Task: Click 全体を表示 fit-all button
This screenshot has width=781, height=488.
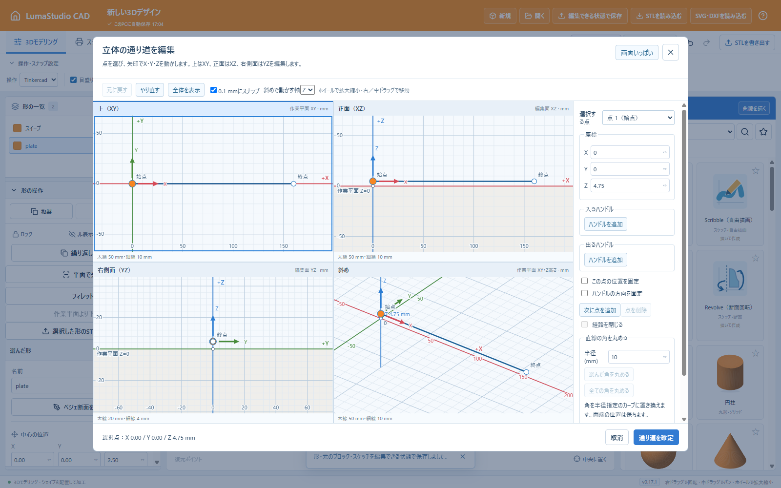Action: (x=186, y=90)
